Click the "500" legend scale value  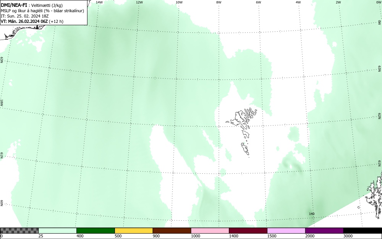tap(118, 236)
